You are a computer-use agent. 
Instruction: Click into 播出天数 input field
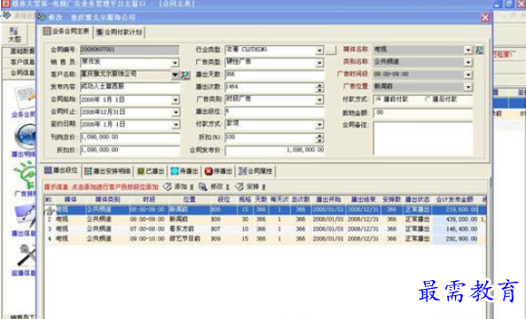274,74
